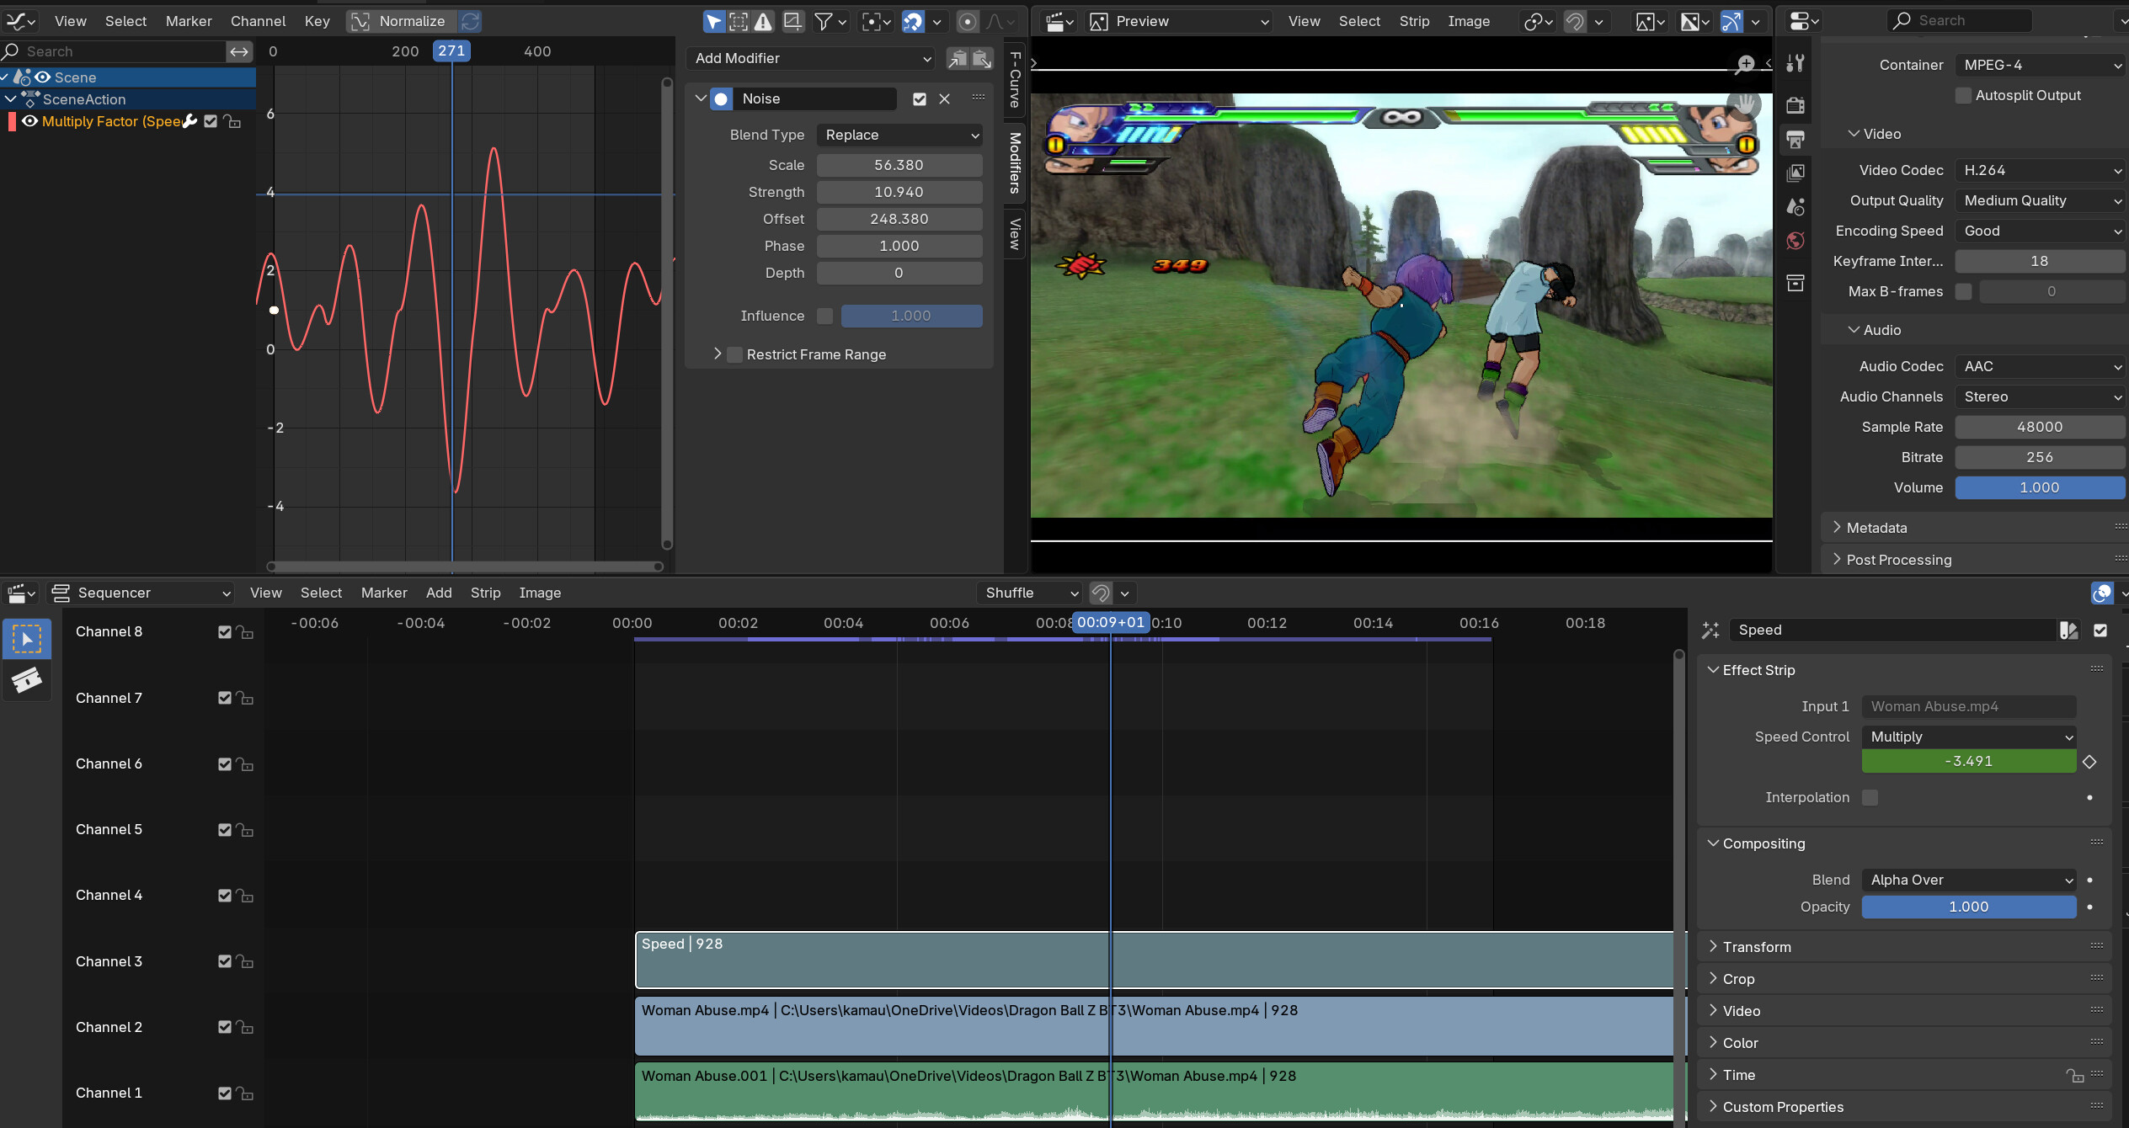This screenshot has height=1128, width=2129.
Task: Select the Blade tool in the sequencer
Action: point(27,679)
